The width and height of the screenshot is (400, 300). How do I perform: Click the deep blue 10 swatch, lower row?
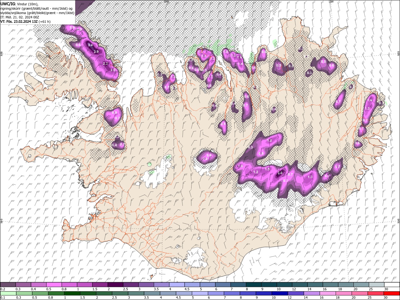coord(279,293)
